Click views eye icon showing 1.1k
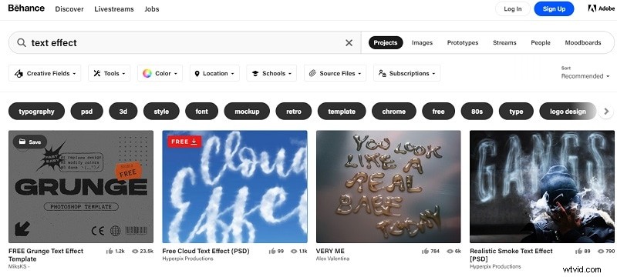This screenshot has width=617, height=277. [x=294, y=251]
